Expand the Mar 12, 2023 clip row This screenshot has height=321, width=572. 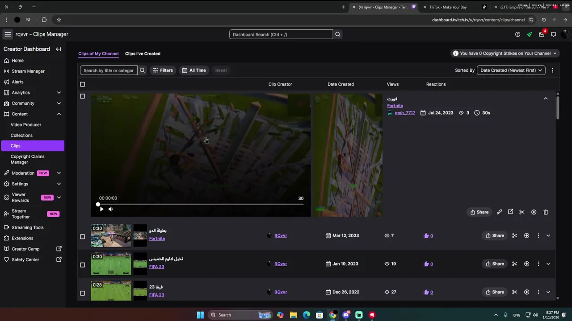[548, 235]
